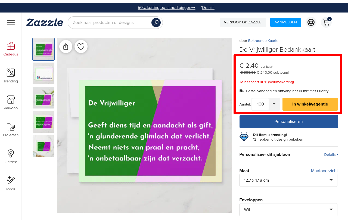Open the hamburger menu
Viewport: 348px width, 223px height.
tap(11, 22)
